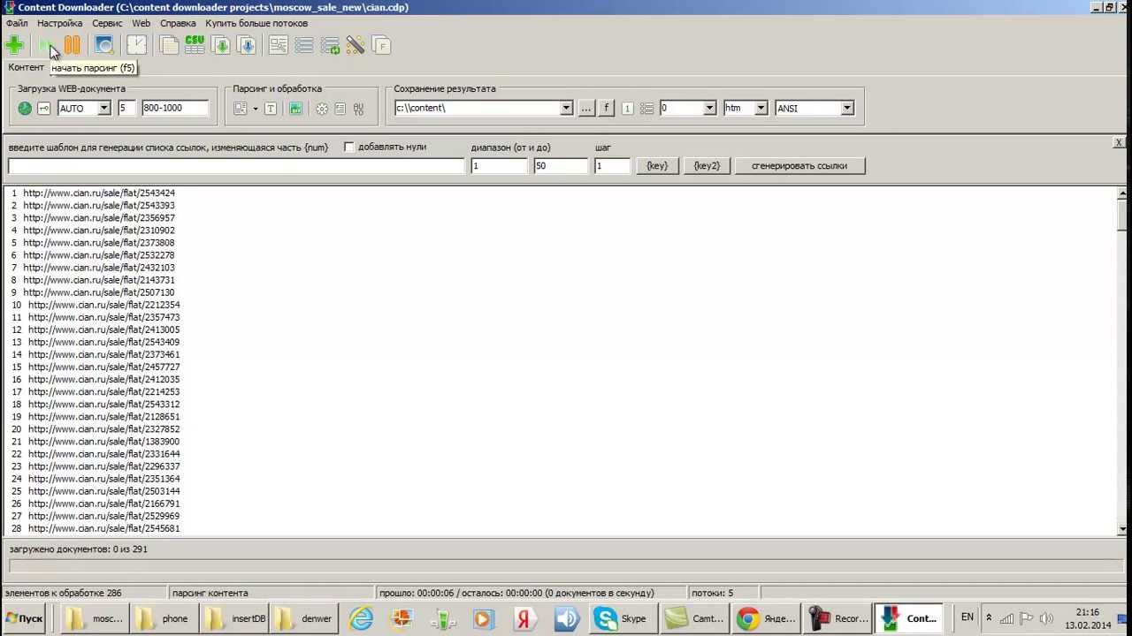Open the gear settings icon in parsing group

tap(322, 109)
